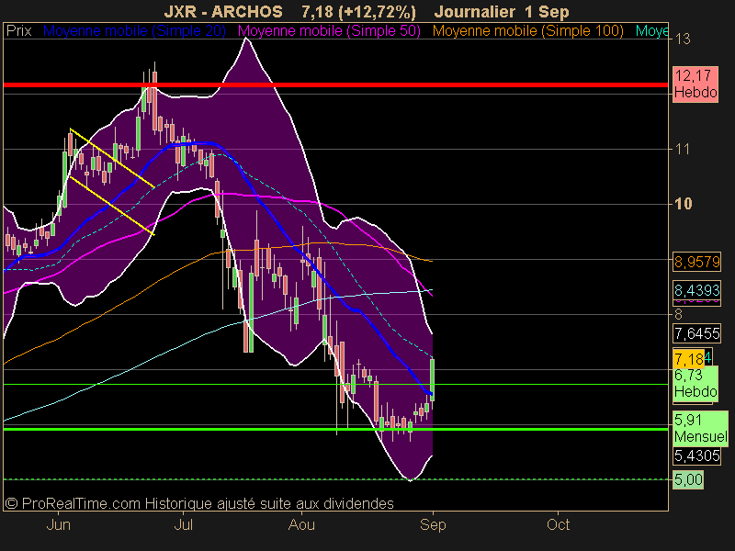
Task: Click the '13' price axis label
Action: tap(683, 39)
